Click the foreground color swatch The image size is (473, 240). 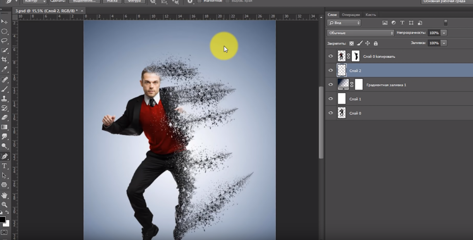2,219
